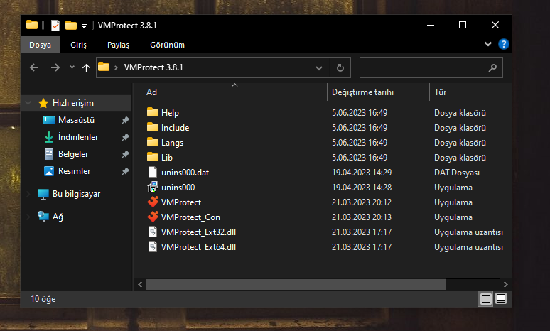Screen dimensions: 550x331
Task: Click the scrollbar left arrow
Action: (140, 284)
